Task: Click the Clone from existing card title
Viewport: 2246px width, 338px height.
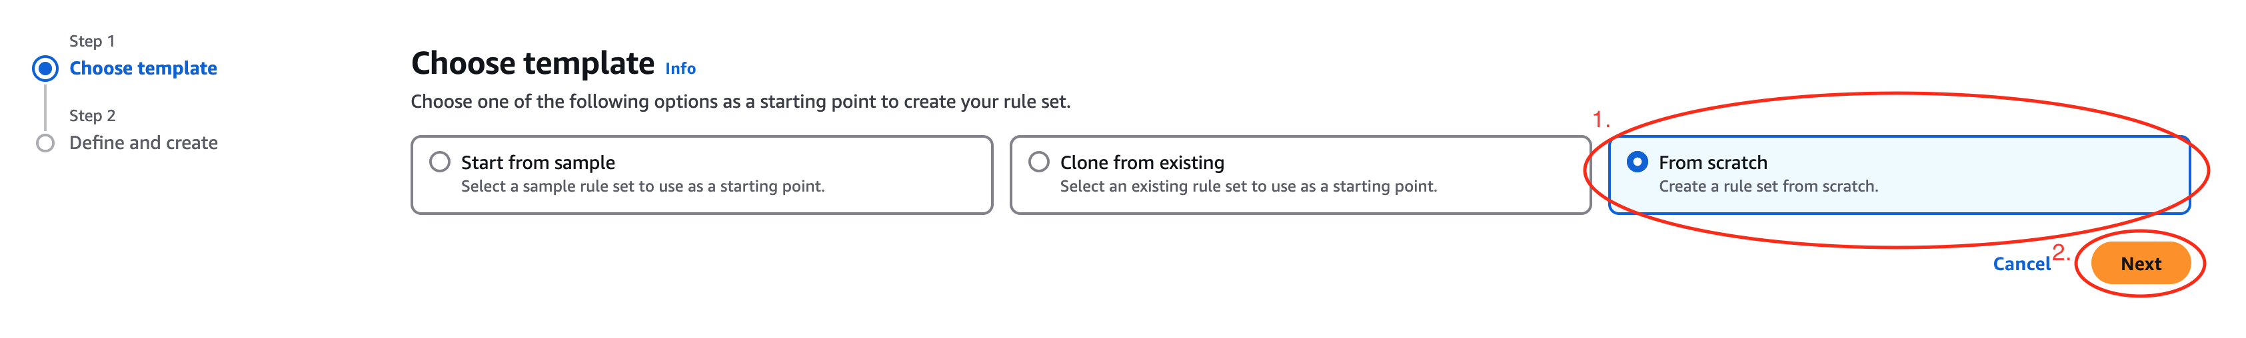Action: click(1141, 163)
